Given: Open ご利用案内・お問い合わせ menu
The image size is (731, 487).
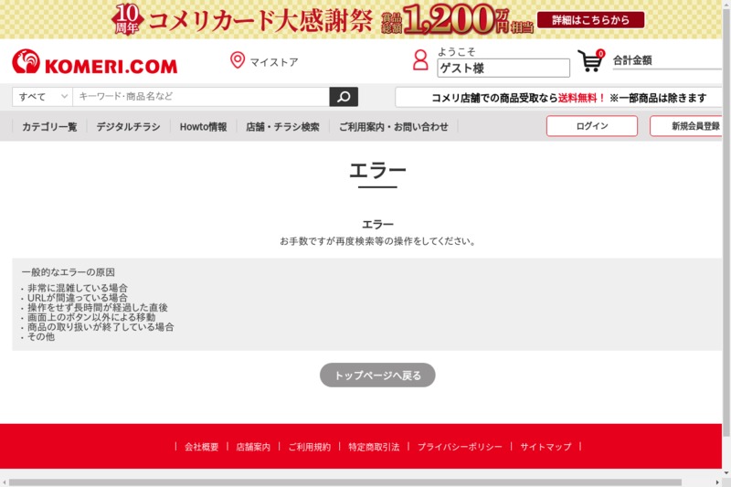Looking at the screenshot, I should (394, 127).
